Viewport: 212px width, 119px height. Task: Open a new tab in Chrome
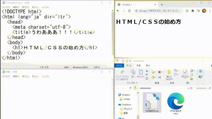tap(162, 5)
